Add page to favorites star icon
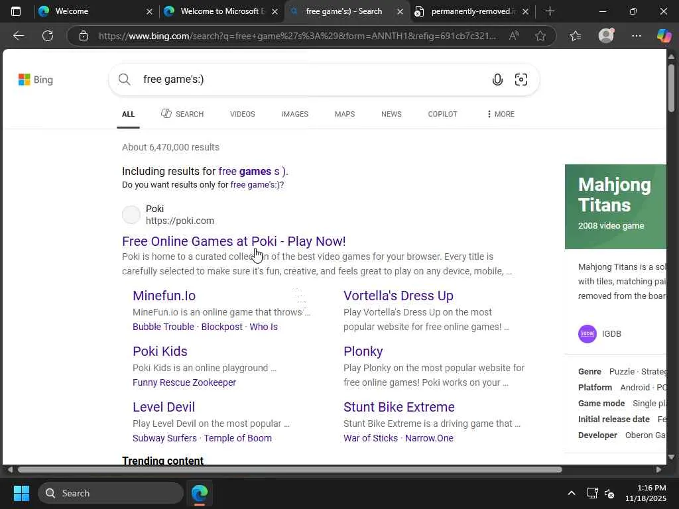 (540, 36)
